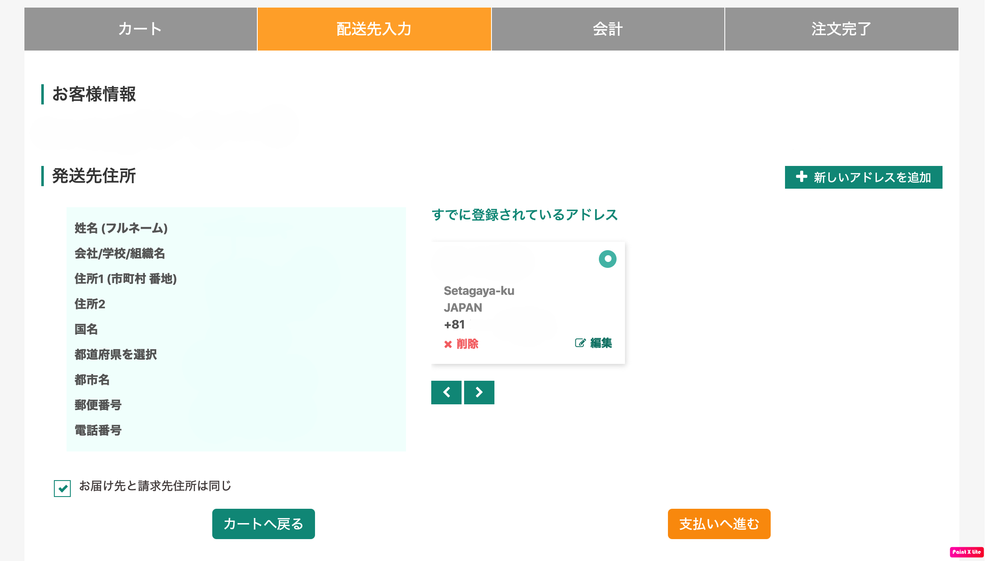Click the red X delete icon
This screenshot has width=988, height=561.
click(x=448, y=344)
